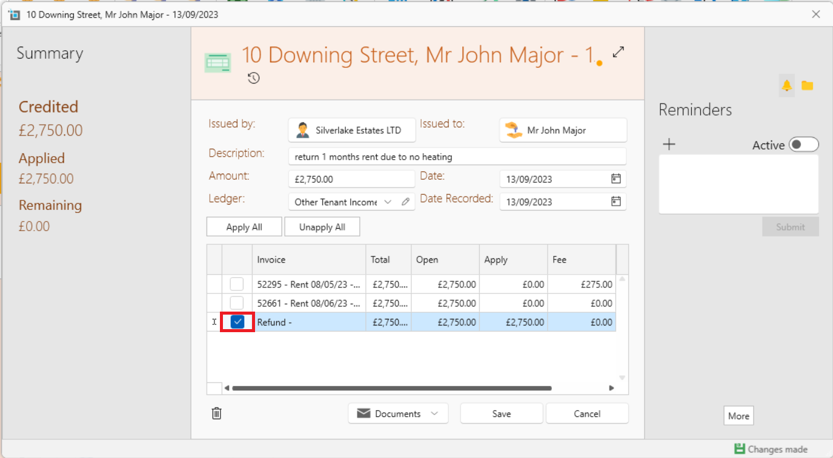Viewport: 833px width, 458px height.
Task: Open the calendar picker for Date Recorded
Action: point(616,201)
